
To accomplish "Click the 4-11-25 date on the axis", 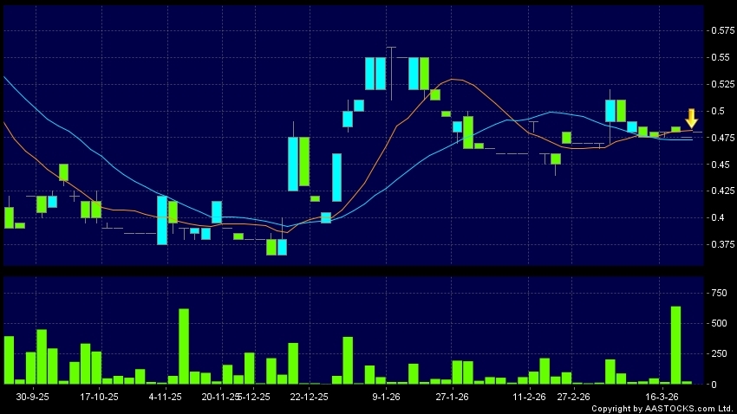I will 165,396.
